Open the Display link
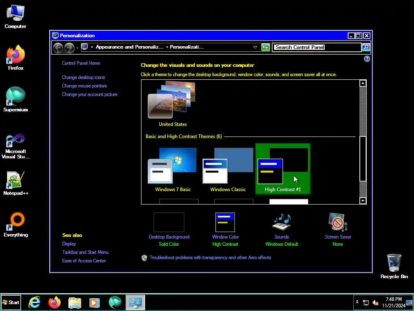Viewport: 414px width, 311px height. (69, 244)
